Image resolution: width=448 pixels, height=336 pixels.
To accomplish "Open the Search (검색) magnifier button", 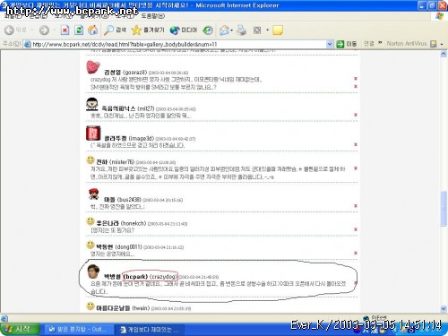I will (115, 30).
